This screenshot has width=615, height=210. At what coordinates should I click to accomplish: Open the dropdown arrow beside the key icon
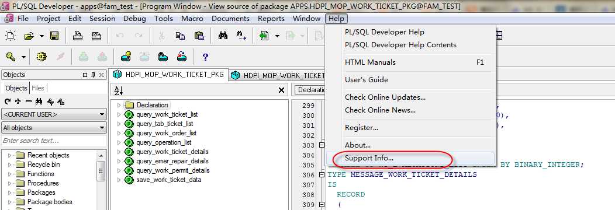pyautogui.click(x=23, y=57)
